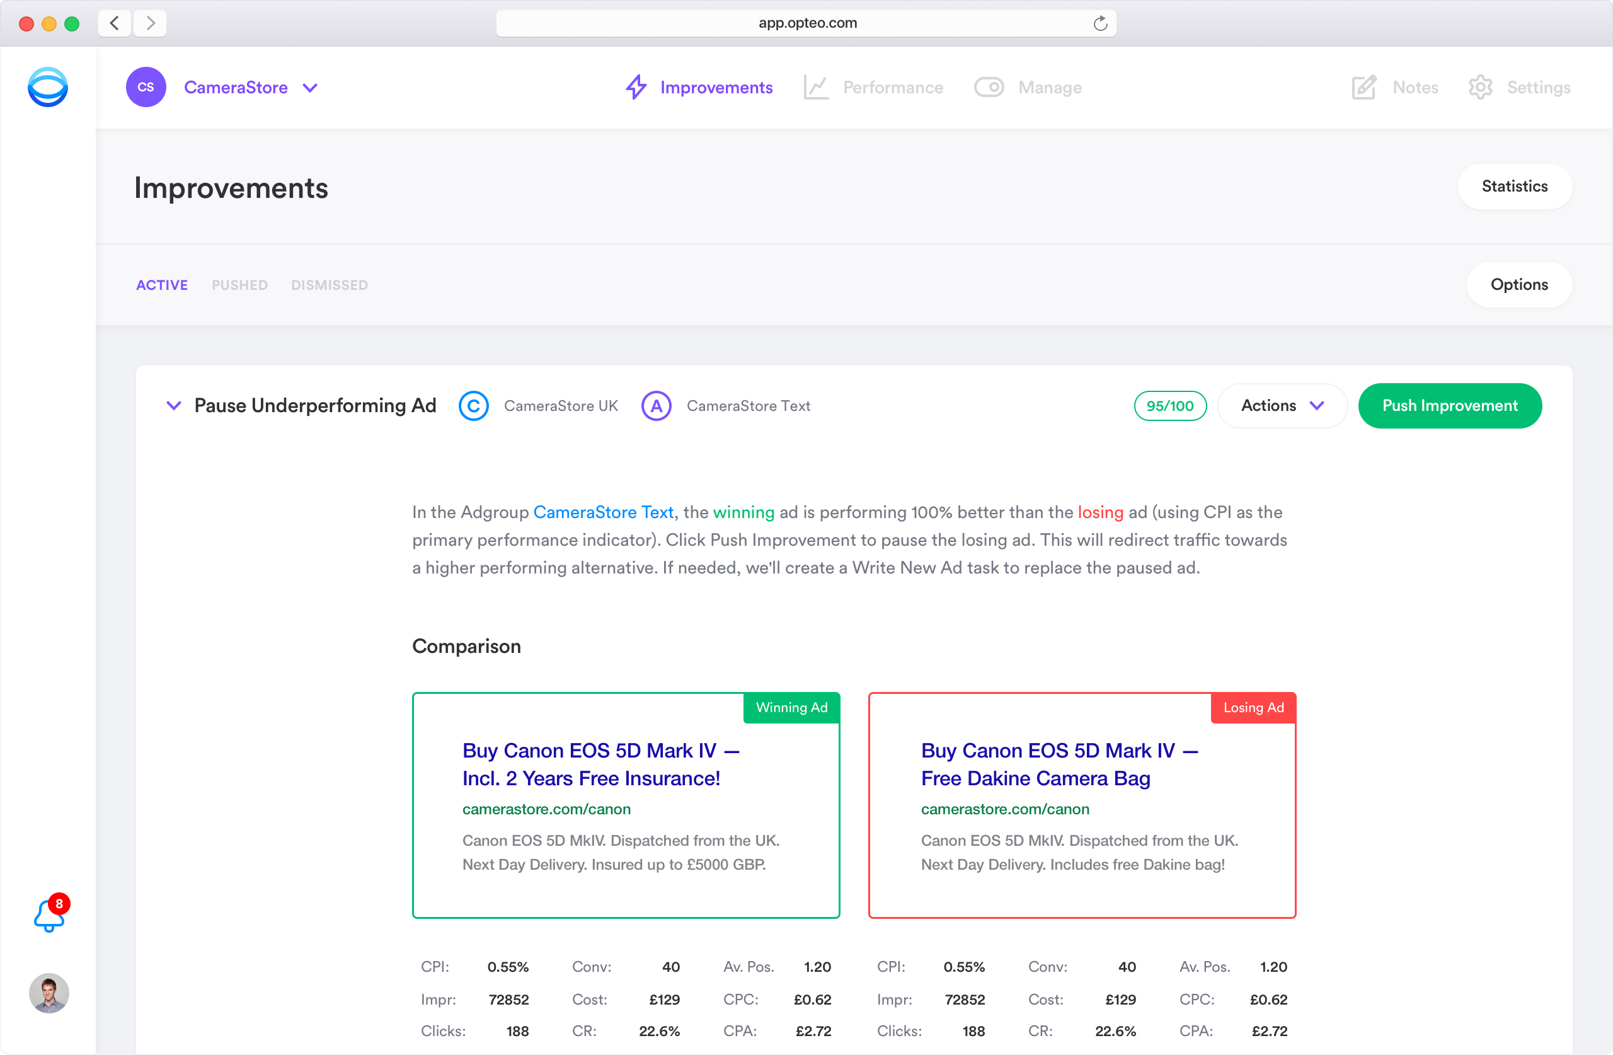This screenshot has width=1613, height=1055.
Task: Switch to the PUSHED tab
Action: click(x=240, y=285)
